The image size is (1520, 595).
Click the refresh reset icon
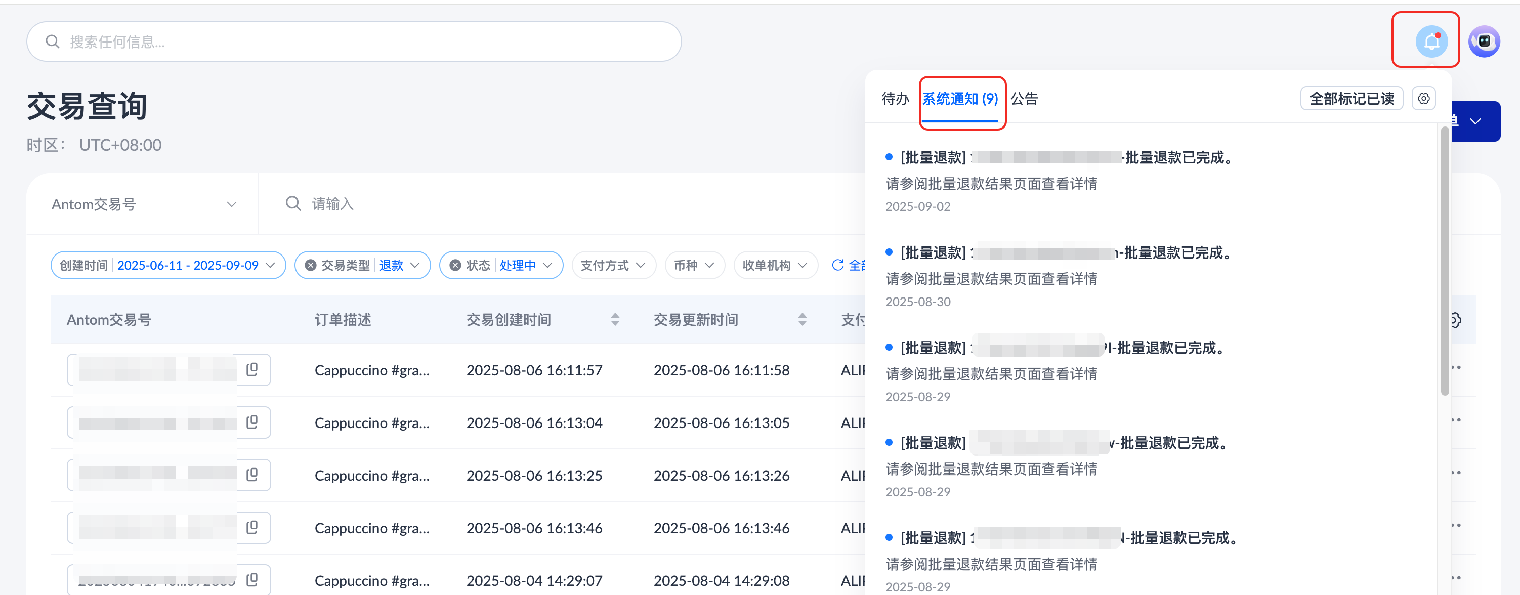click(837, 266)
